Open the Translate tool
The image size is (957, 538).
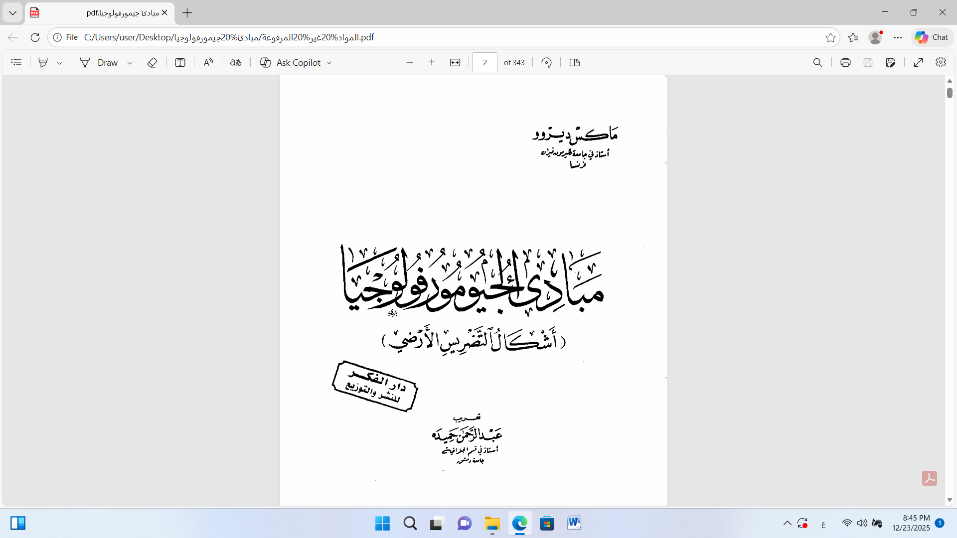click(x=236, y=62)
